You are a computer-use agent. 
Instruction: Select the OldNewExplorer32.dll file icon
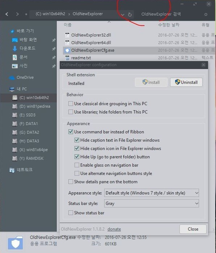(67, 35)
